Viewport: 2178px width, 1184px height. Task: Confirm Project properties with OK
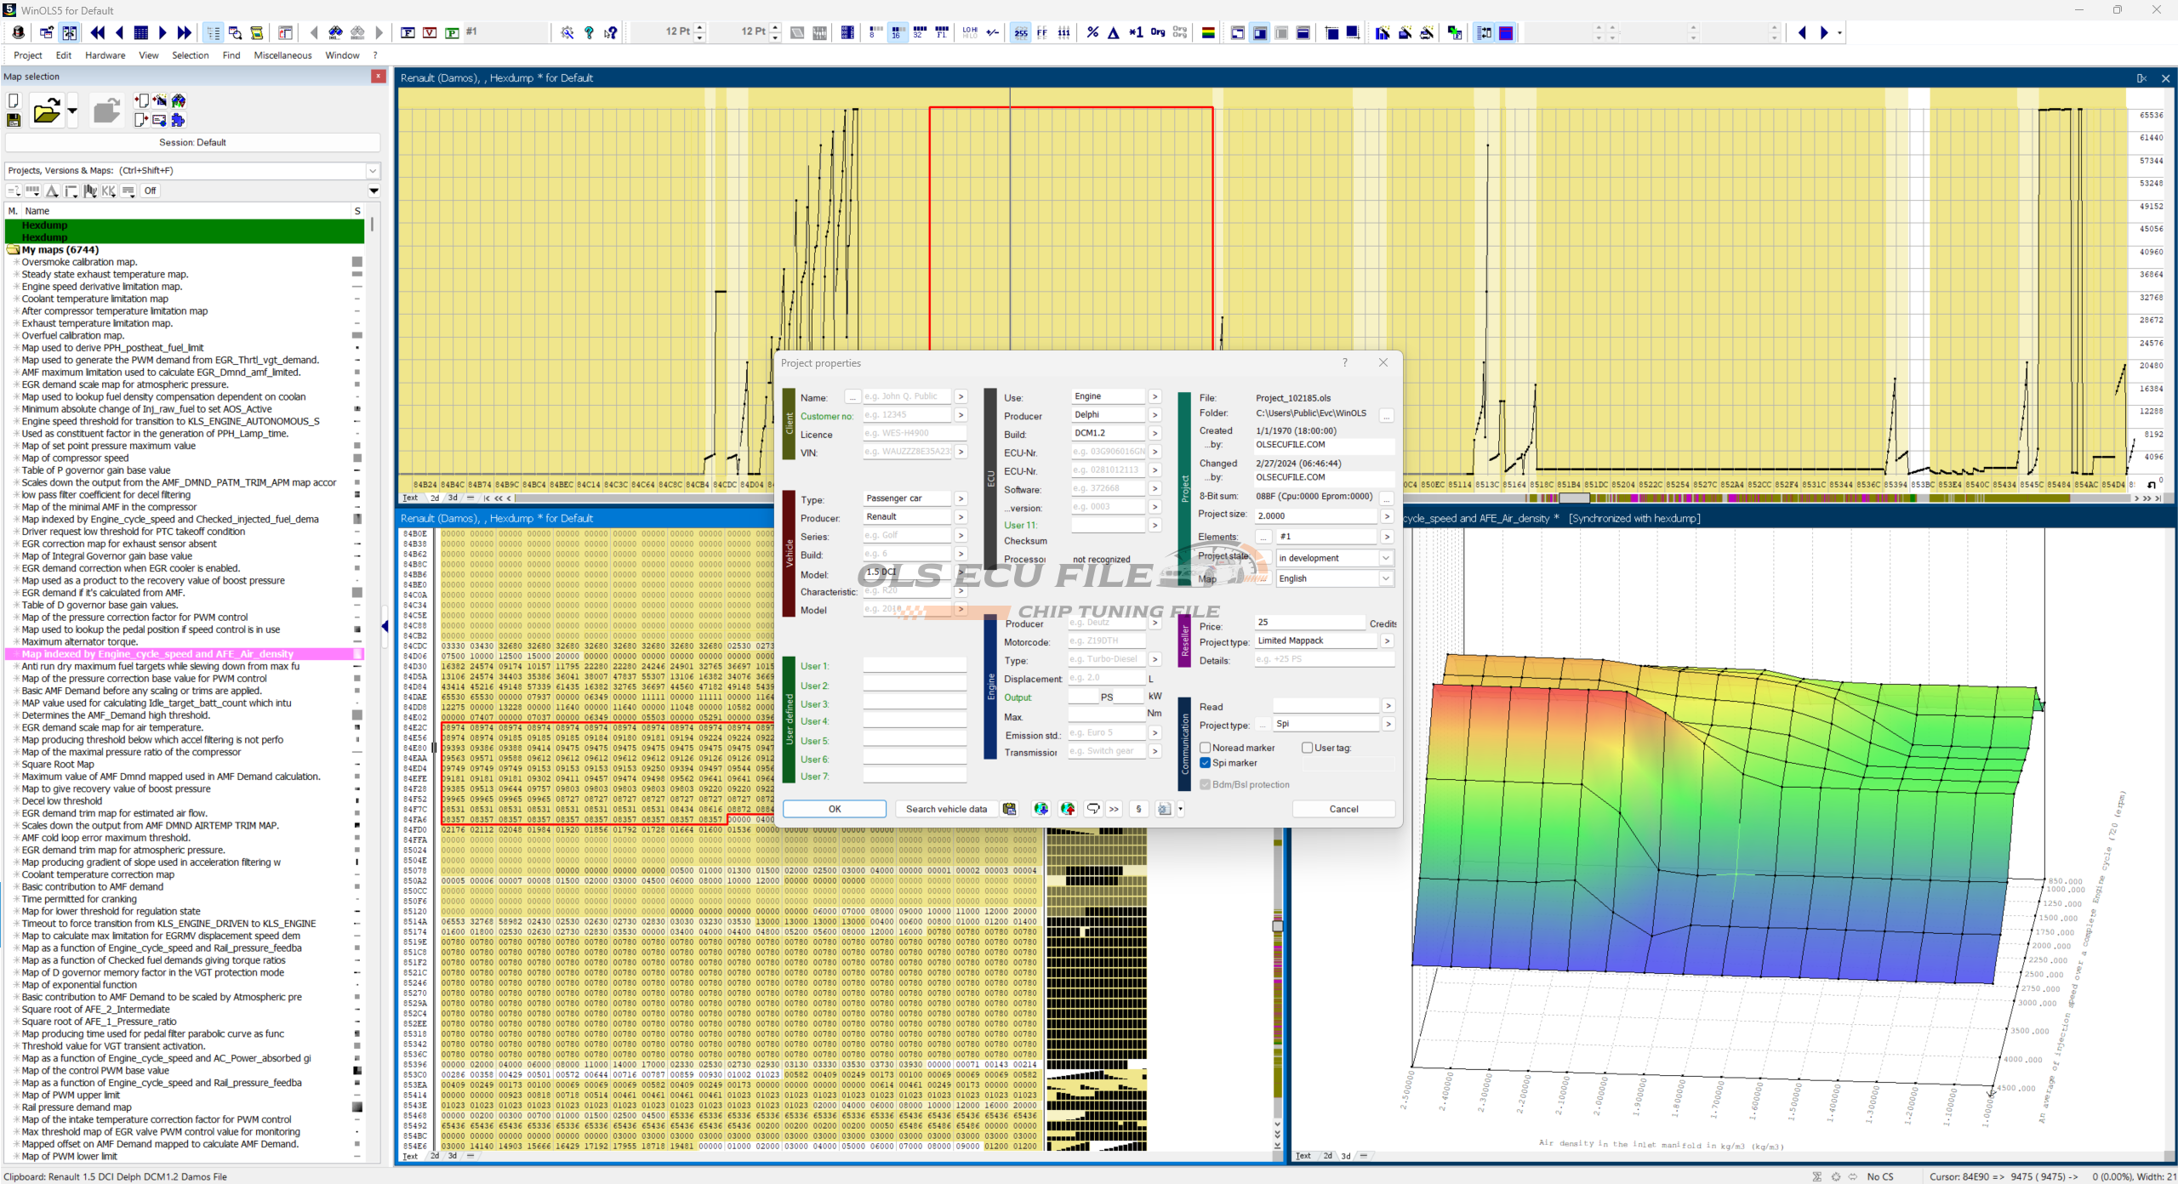[835, 809]
